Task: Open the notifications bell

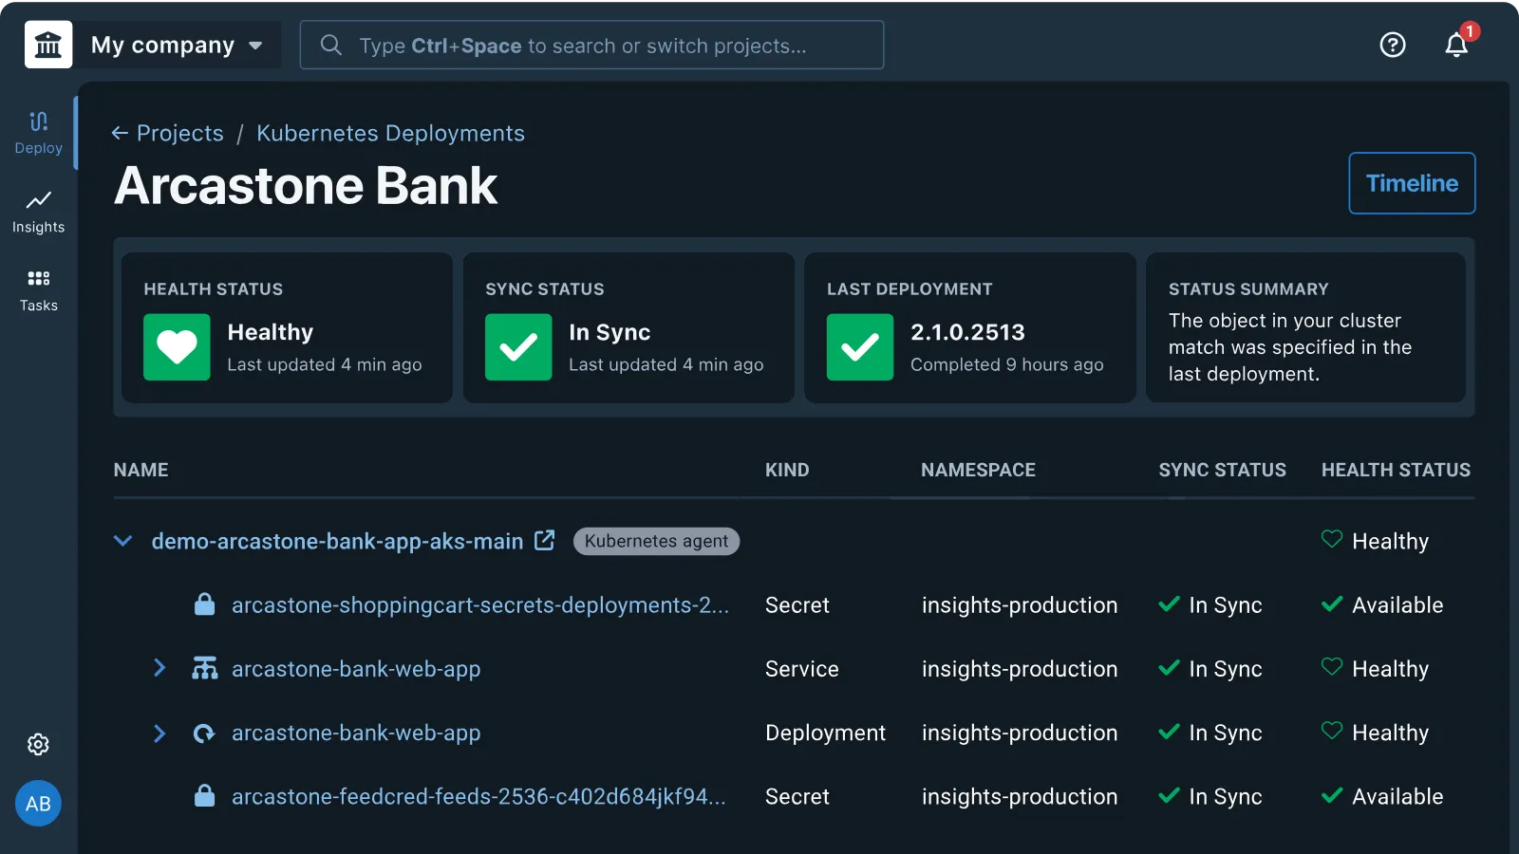Action: [x=1456, y=45]
